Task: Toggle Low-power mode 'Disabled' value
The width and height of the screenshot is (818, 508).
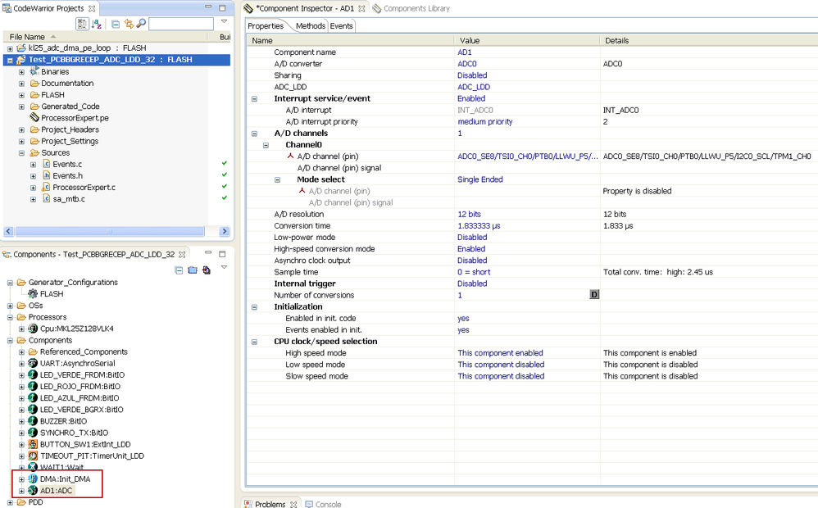Action: click(x=472, y=237)
